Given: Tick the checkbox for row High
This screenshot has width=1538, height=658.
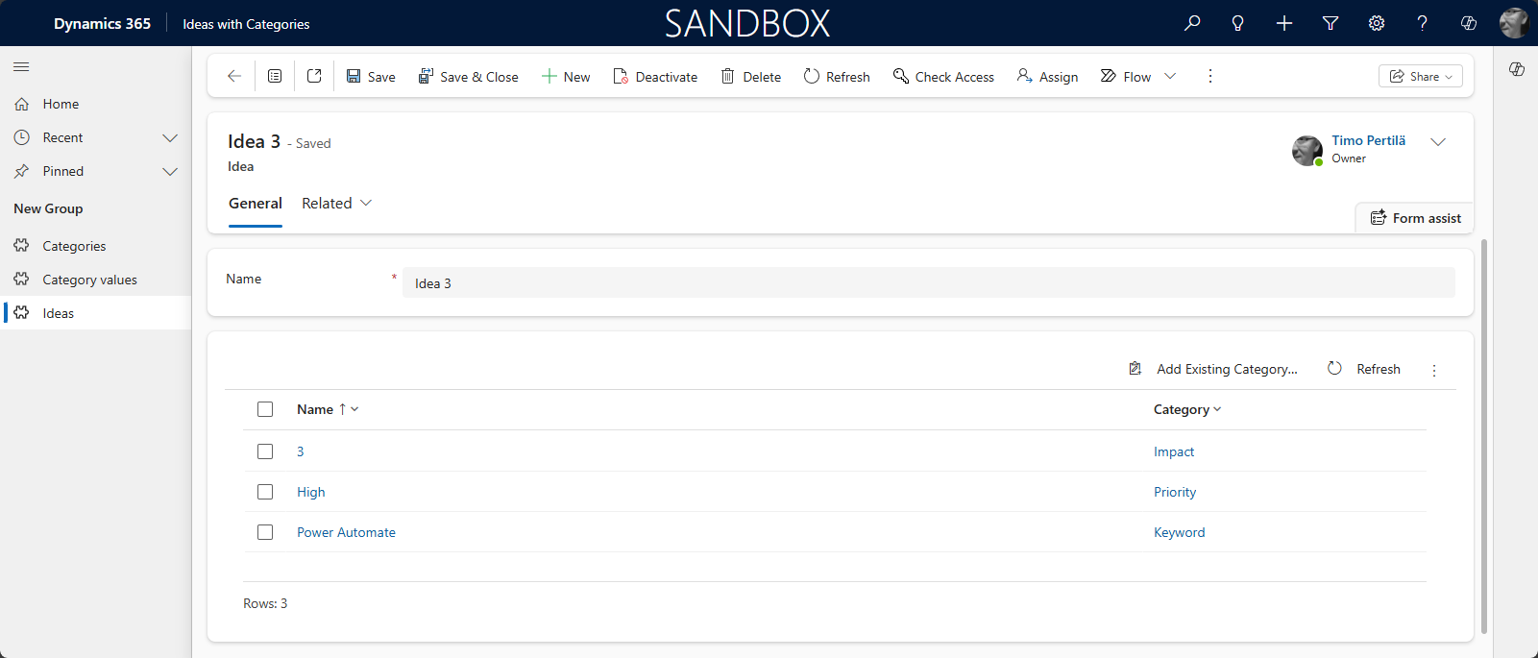Looking at the screenshot, I should point(265,492).
